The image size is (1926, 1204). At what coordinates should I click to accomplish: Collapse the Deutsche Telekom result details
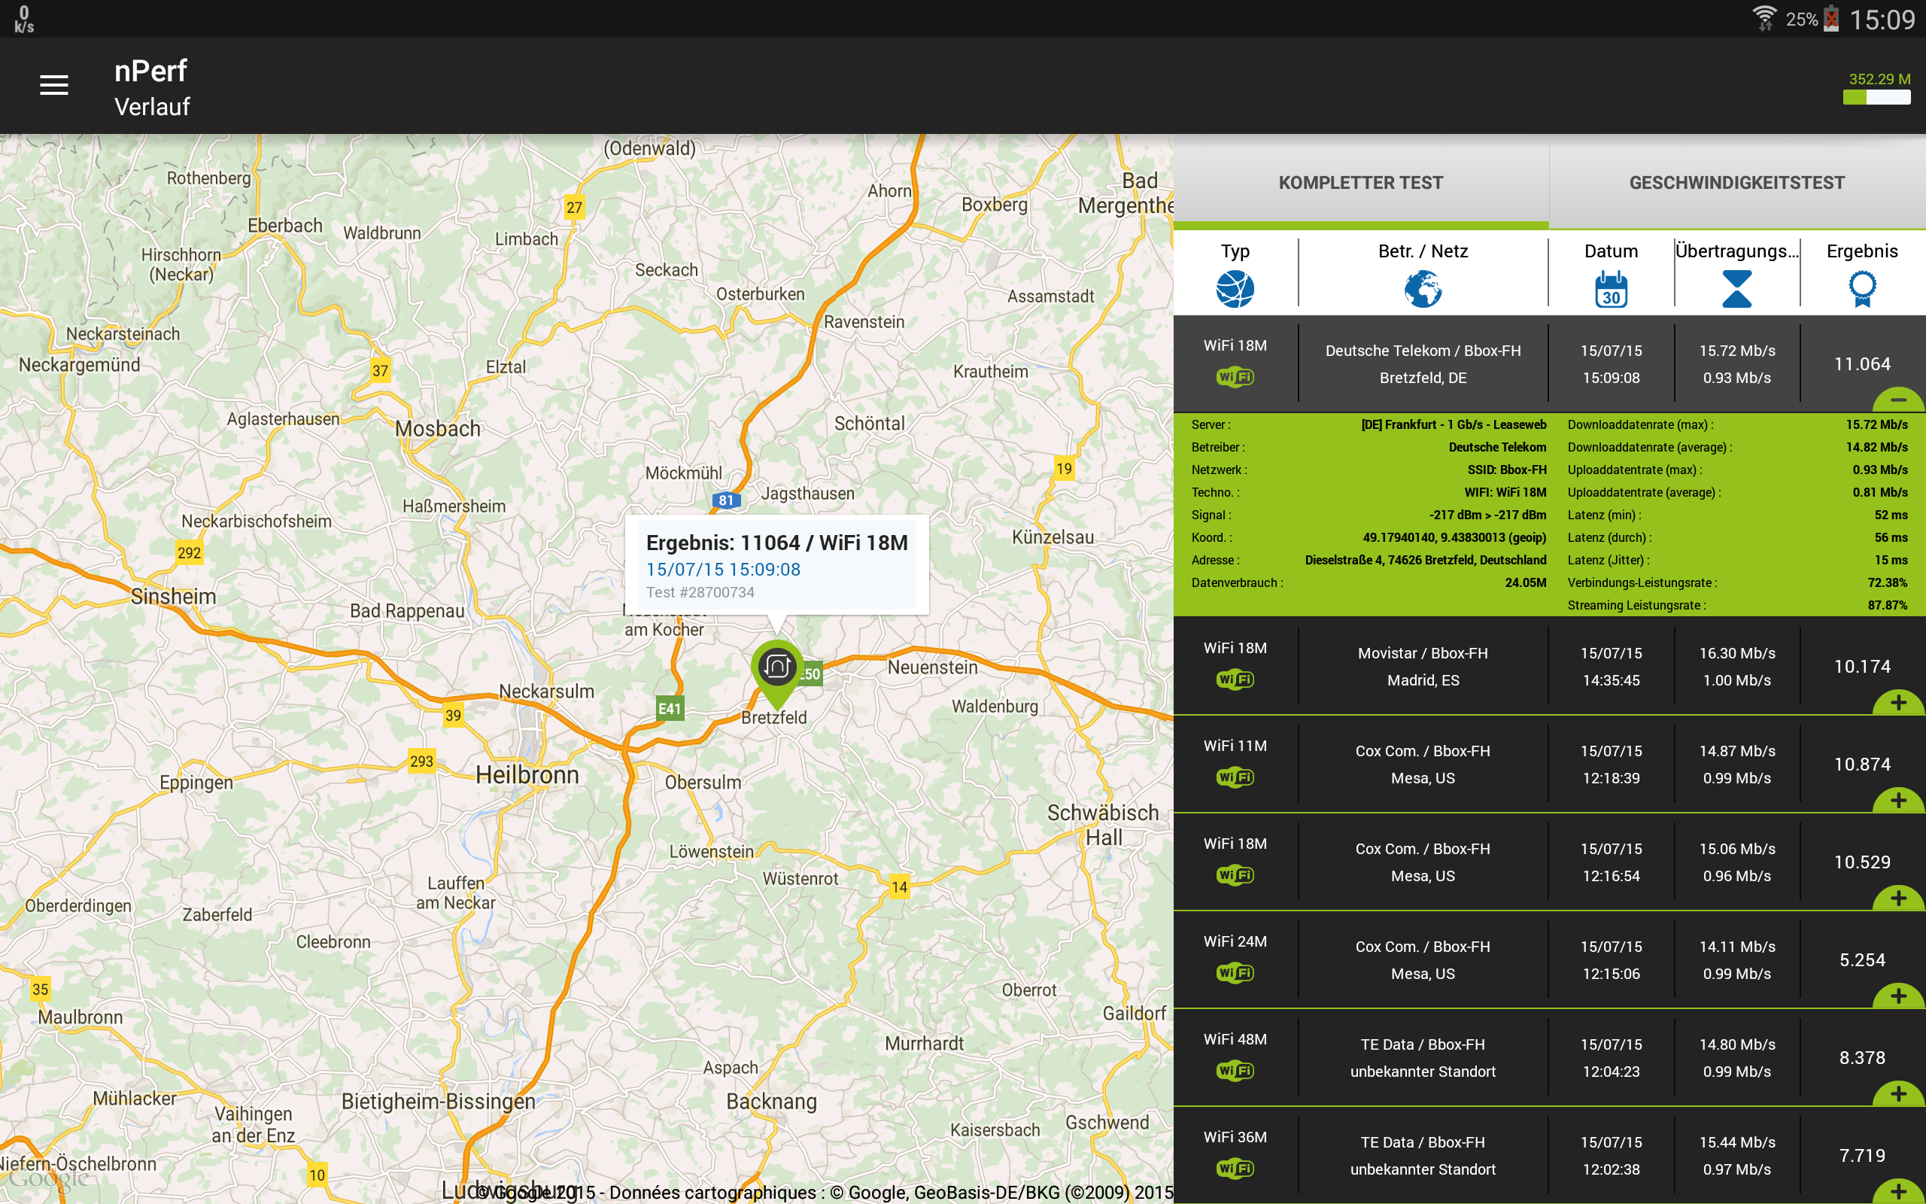(x=1898, y=399)
